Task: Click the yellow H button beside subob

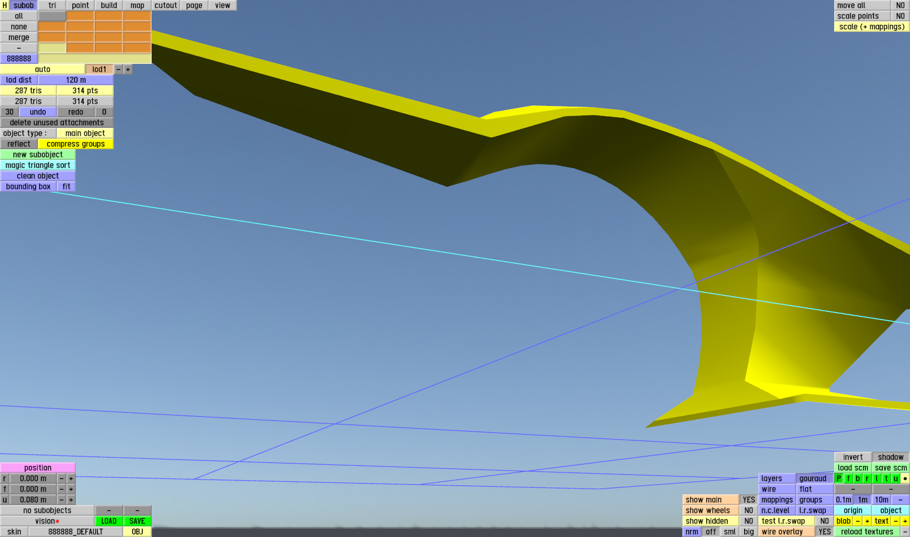Action: point(5,5)
